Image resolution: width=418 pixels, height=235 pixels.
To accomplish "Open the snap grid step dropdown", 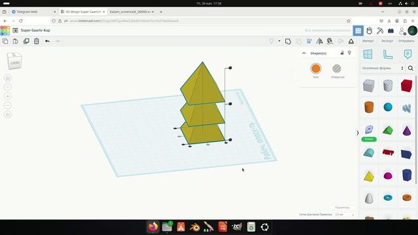I will click(345, 215).
